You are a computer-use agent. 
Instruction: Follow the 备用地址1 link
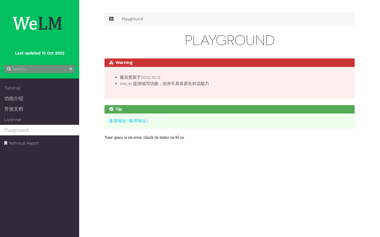pos(118,121)
